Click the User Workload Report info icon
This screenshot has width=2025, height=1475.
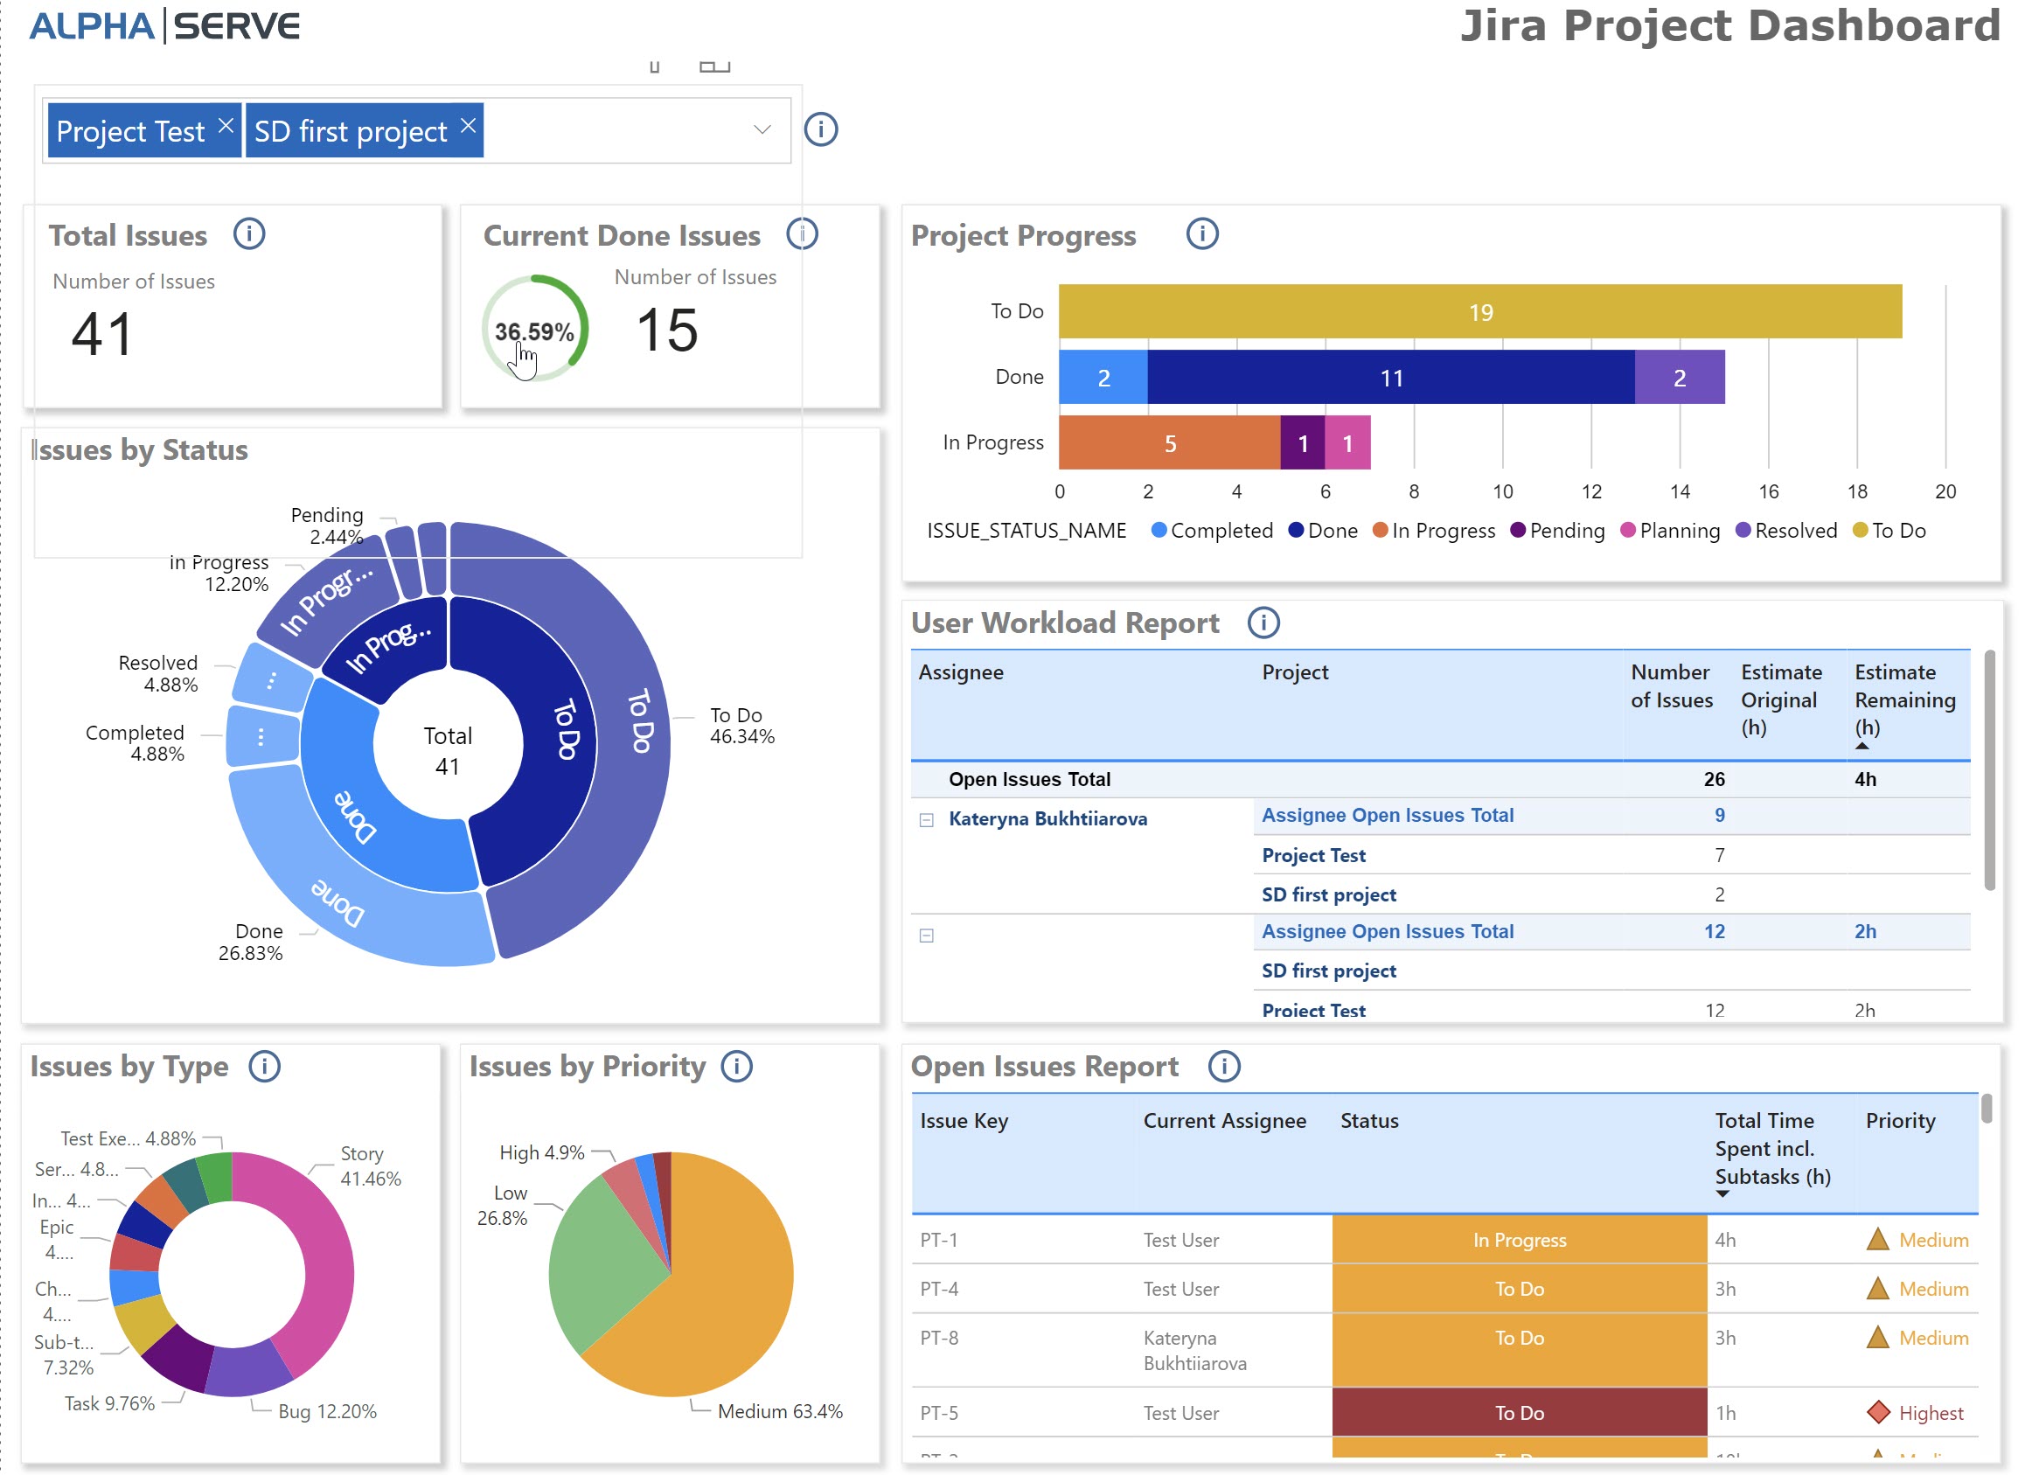point(1264,623)
